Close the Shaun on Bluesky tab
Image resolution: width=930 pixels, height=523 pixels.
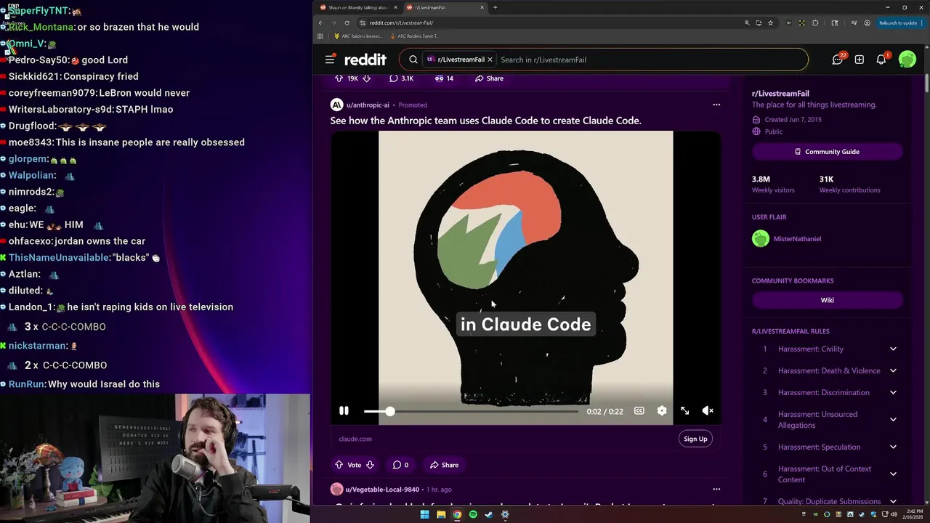point(395,7)
